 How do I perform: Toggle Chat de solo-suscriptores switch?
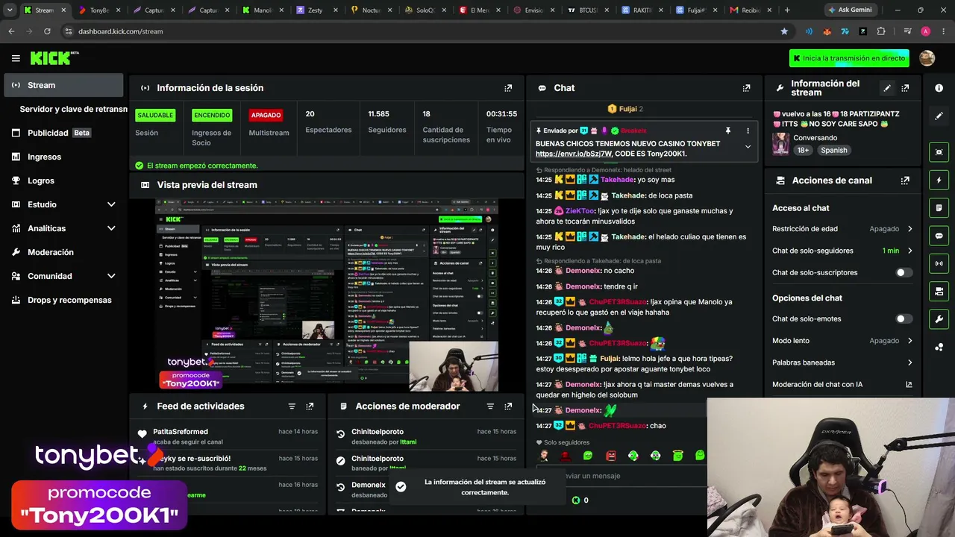(x=904, y=272)
